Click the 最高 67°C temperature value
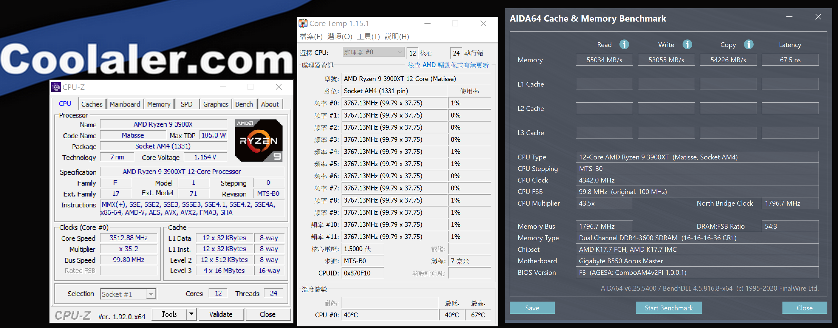 point(478,315)
